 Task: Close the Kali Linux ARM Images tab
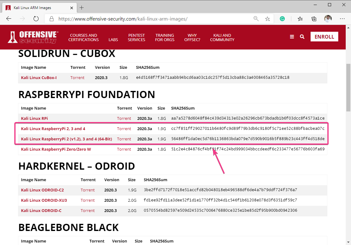tap(72, 8)
